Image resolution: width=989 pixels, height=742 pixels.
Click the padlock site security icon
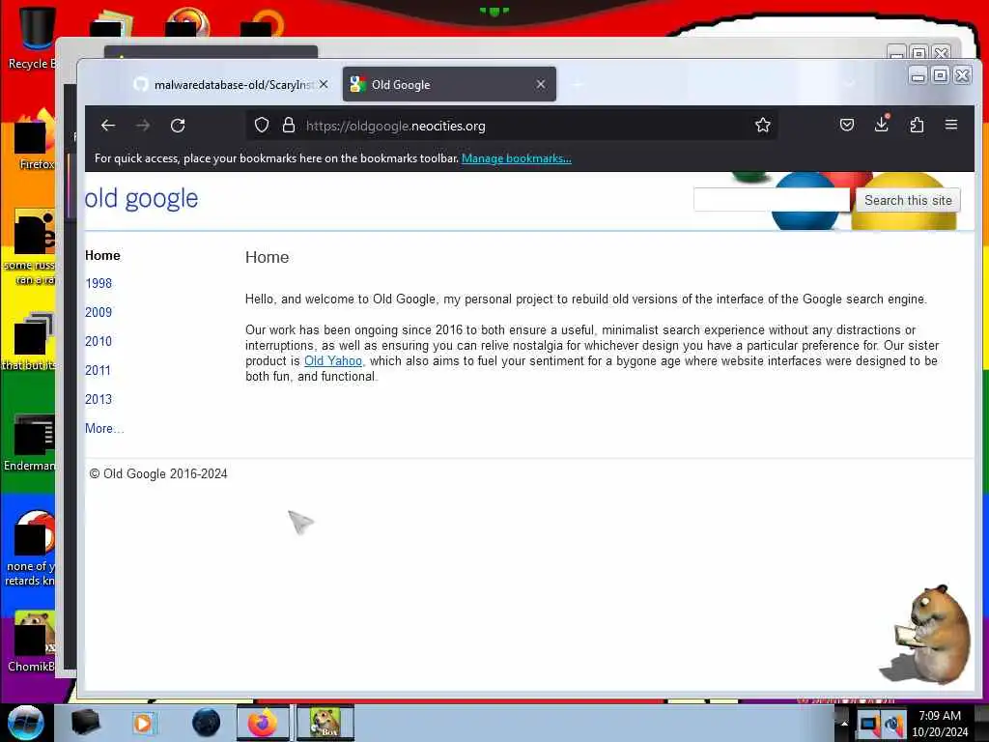(288, 126)
